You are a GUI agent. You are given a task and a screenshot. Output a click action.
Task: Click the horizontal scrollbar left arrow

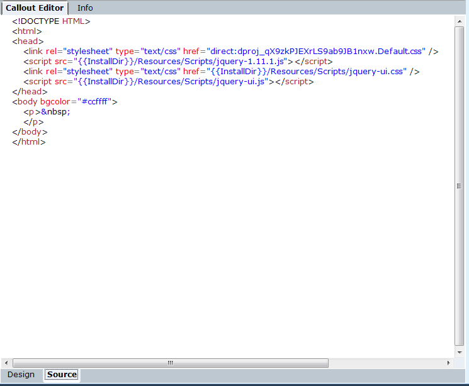tap(7, 363)
